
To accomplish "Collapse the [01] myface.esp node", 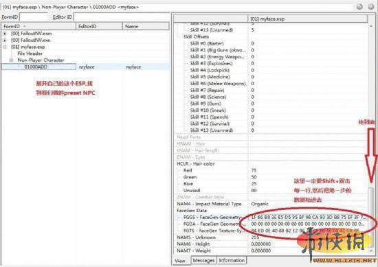I will [x=5, y=47].
